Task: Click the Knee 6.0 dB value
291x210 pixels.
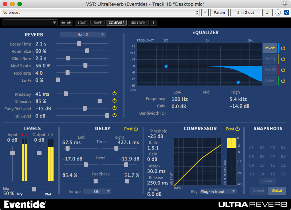Action: point(154,194)
